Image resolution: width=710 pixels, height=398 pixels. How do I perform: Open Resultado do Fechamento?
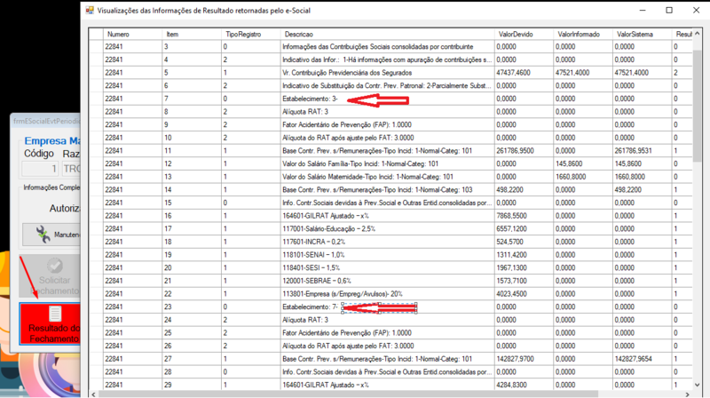[50, 323]
